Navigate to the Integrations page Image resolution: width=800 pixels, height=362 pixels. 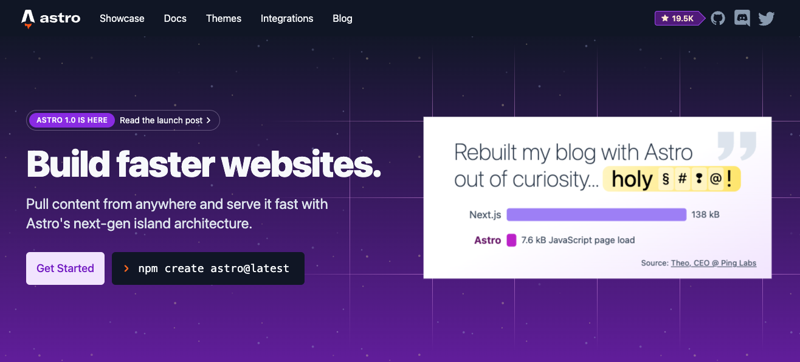(x=287, y=18)
